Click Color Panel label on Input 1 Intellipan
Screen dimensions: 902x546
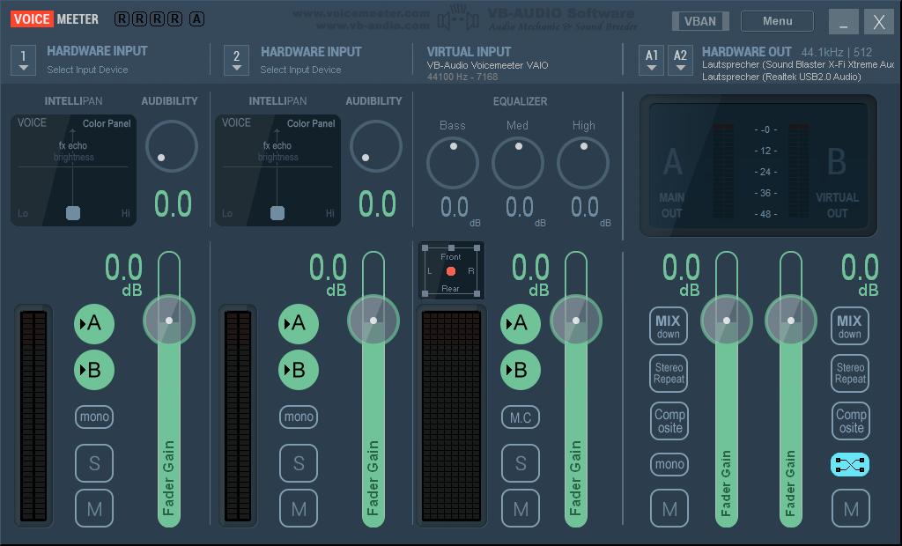(107, 123)
